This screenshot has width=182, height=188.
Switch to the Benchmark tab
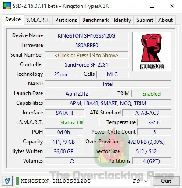pyautogui.click(x=95, y=20)
